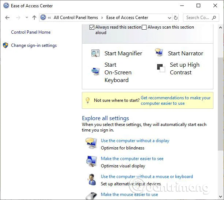Click the icon beside Use the computer without a display

[91, 144]
